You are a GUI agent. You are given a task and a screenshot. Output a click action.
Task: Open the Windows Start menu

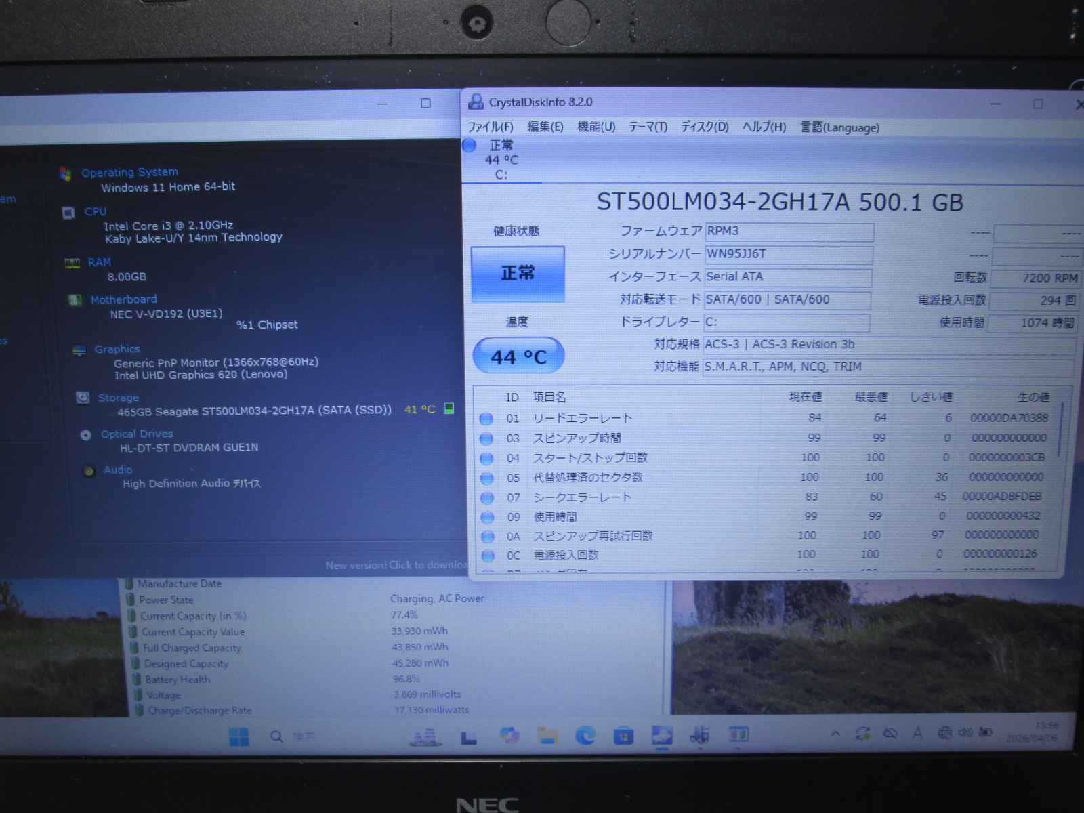point(238,736)
